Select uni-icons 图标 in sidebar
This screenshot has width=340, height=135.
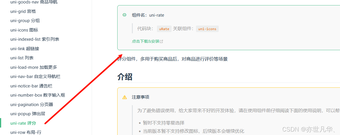[x=24, y=30]
